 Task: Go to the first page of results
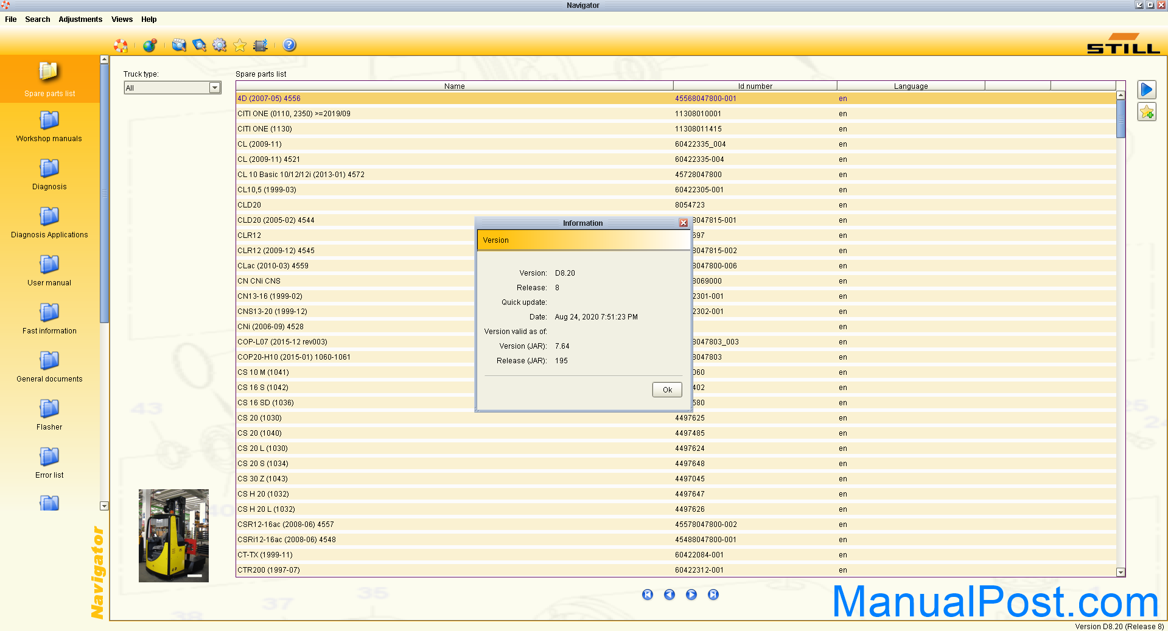coord(648,594)
